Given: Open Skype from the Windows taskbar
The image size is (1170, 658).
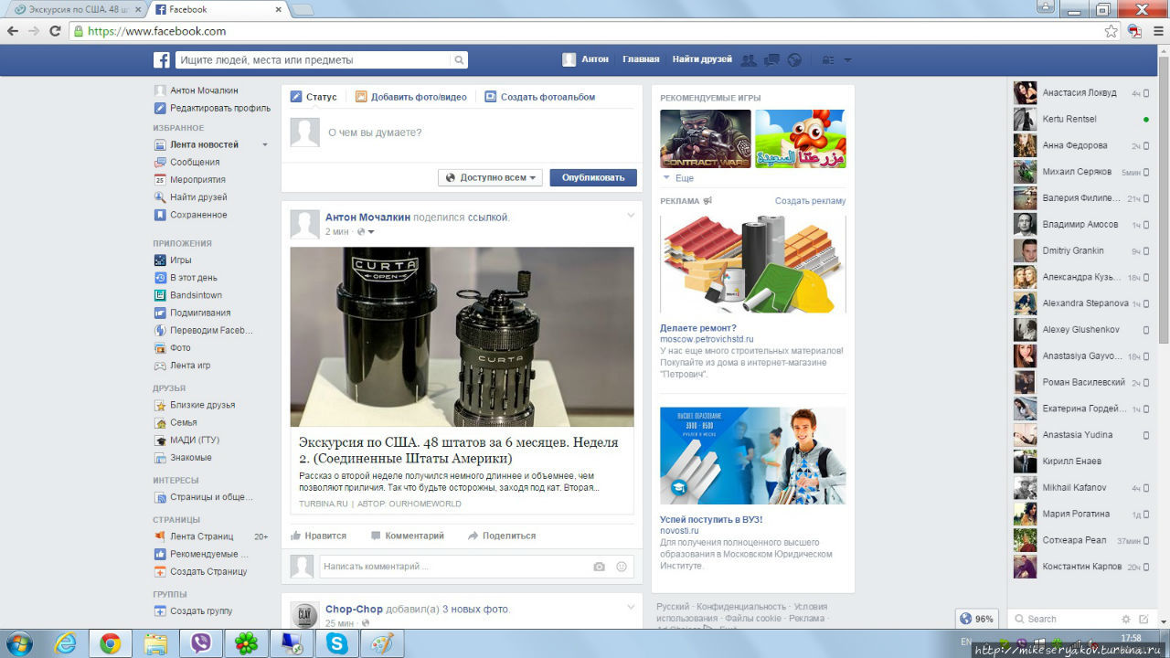Looking at the screenshot, I should [x=336, y=644].
